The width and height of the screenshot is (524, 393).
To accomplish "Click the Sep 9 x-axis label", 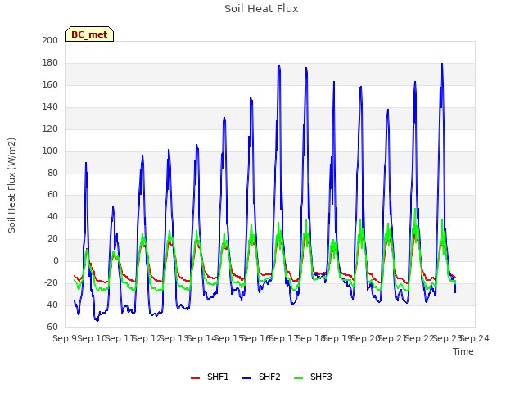I will (x=65, y=338).
